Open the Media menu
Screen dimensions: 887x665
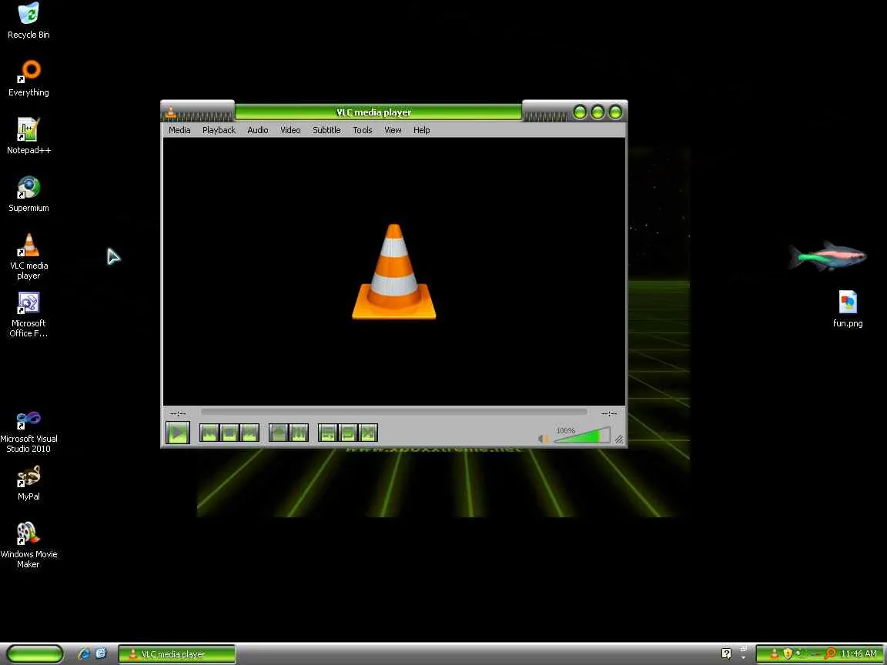tap(179, 130)
